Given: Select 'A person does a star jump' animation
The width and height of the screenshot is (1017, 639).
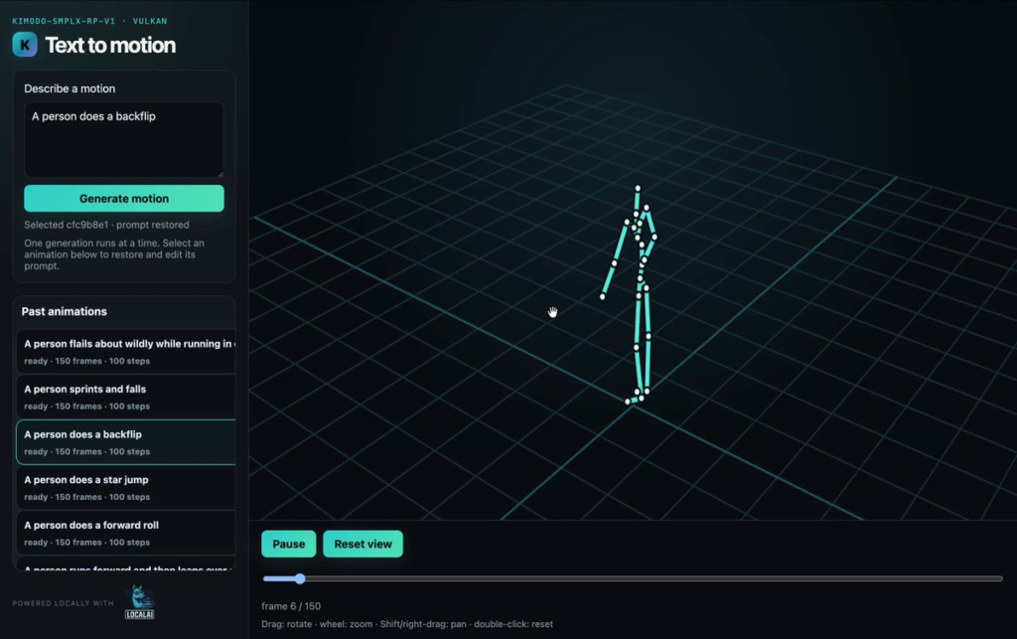Looking at the screenshot, I should click(126, 488).
